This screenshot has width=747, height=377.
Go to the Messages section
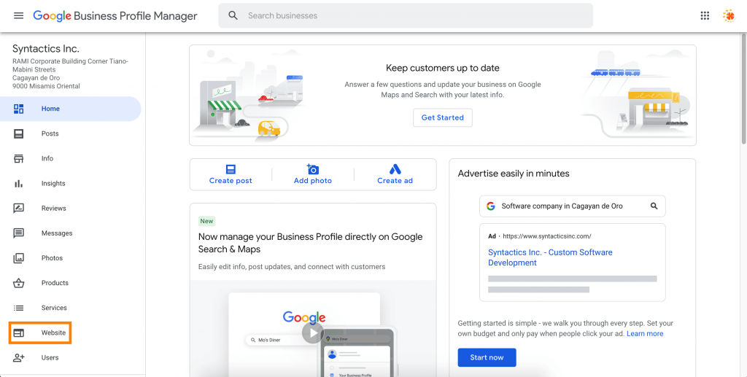(57, 233)
